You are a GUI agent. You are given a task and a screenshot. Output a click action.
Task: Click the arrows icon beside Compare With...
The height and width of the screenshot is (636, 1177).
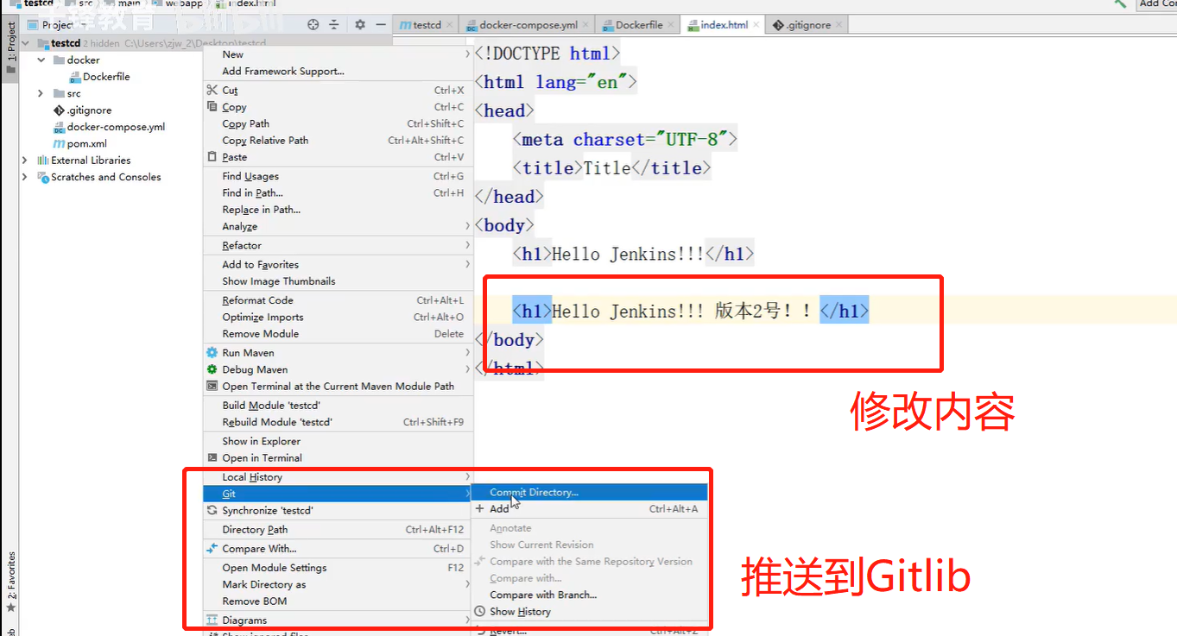[x=212, y=549]
